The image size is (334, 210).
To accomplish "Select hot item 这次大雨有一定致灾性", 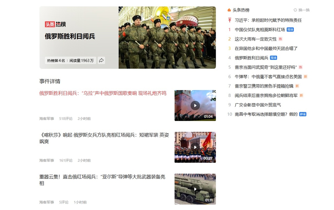I will (x=256, y=39).
